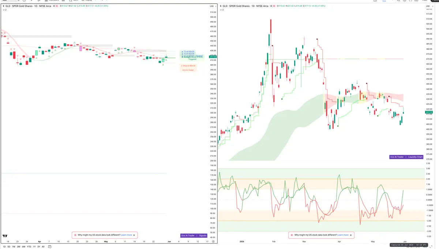
Task: Select the 1M time range
Action: click(x=14, y=247)
